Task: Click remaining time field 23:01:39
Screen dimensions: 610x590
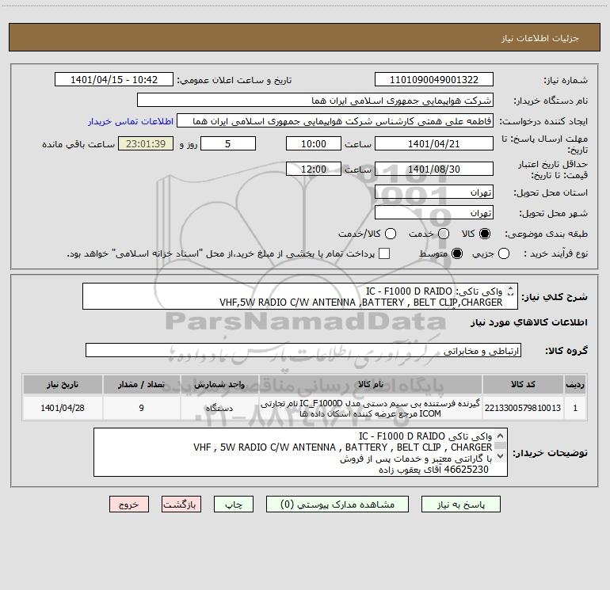Action: [146, 143]
